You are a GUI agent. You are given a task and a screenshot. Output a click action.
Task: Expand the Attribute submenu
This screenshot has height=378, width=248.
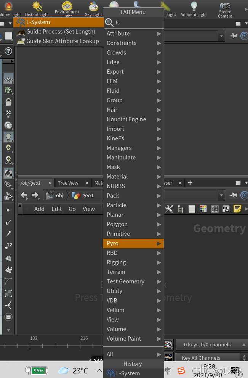click(133, 34)
